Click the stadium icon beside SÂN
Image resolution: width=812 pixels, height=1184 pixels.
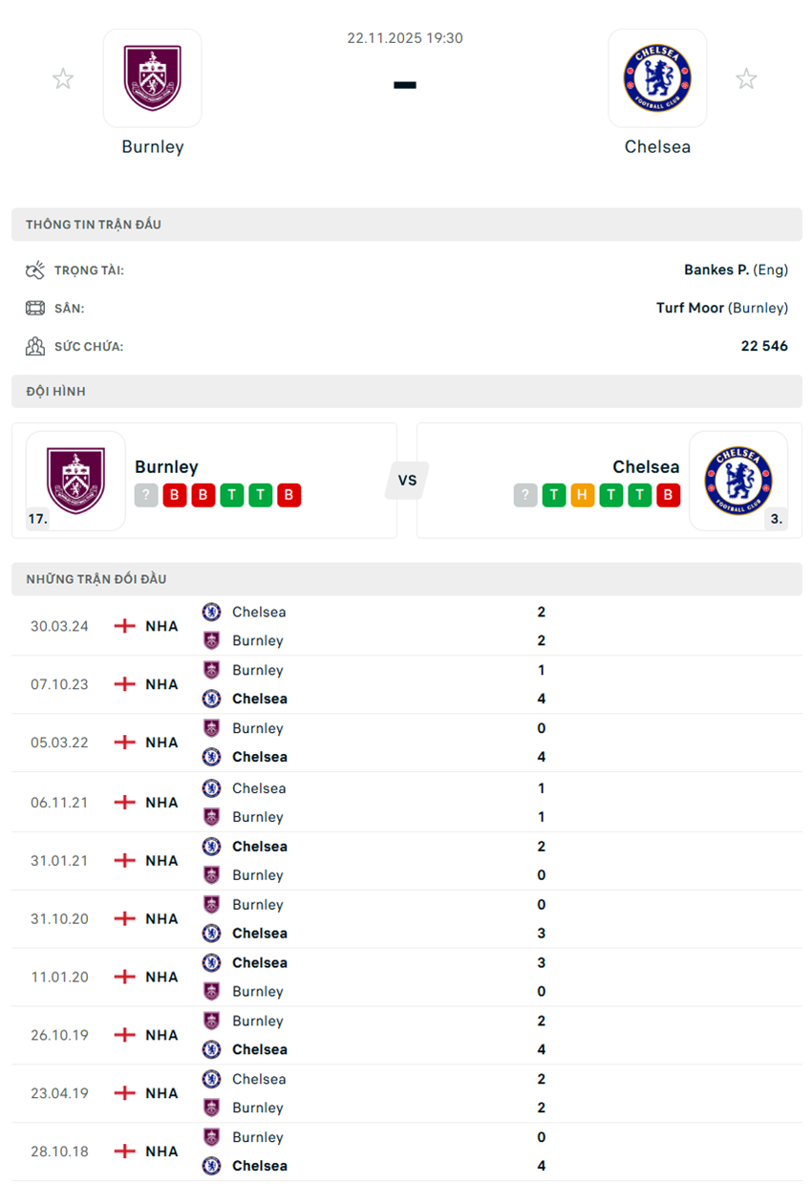click(x=36, y=308)
